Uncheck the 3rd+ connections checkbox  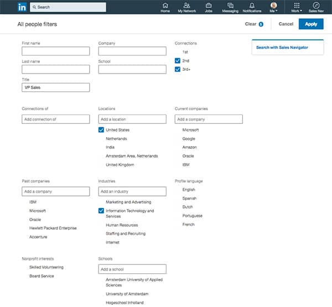(x=178, y=69)
